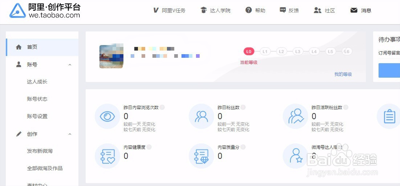Select 发布新微淘 in the sidebar
Viewport: 400px width, 186px height.
pos(40,151)
